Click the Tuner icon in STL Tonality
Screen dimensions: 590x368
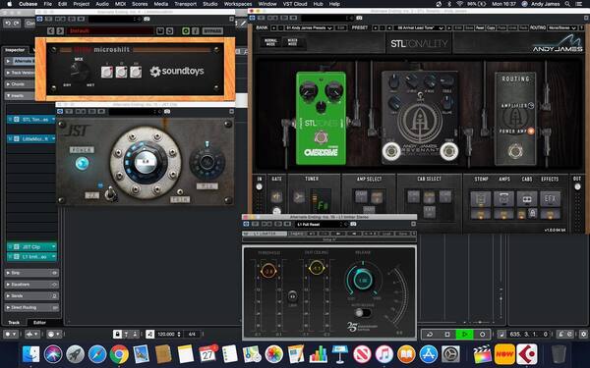(x=299, y=197)
